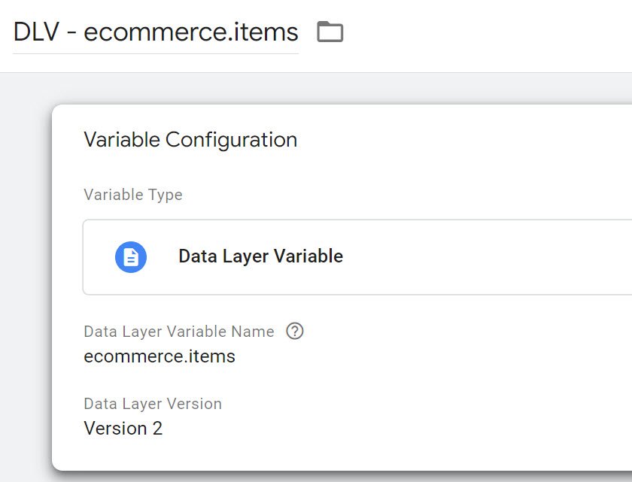Click the underline beneath the variable title

[x=156, y=53]
